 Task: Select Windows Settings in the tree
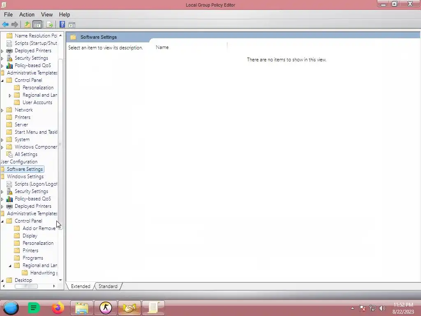[25, 177]
